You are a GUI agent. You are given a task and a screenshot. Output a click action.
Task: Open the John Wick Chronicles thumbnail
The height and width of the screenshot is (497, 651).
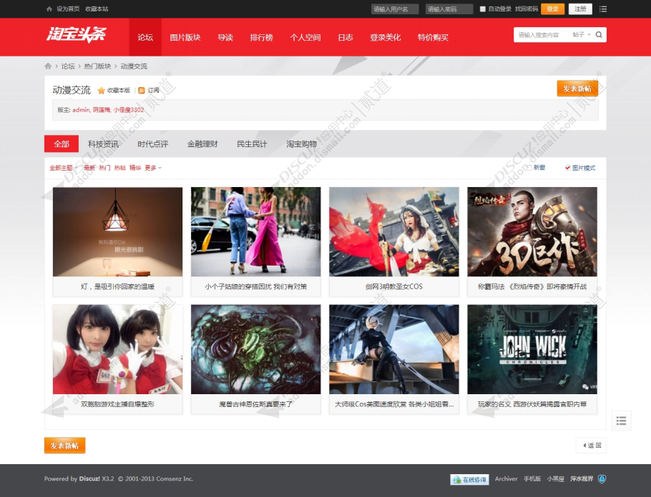[532, 349]
